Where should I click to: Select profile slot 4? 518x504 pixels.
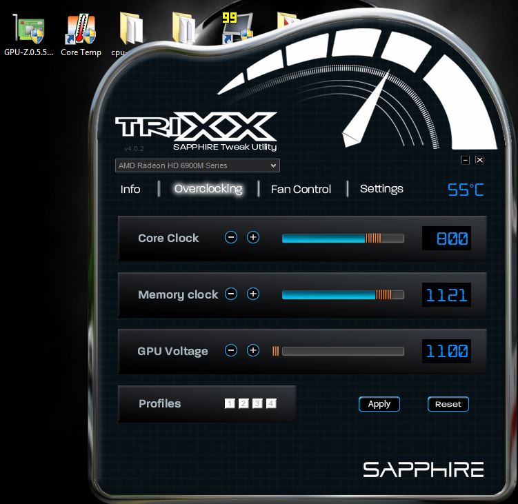tap(271, 403)
